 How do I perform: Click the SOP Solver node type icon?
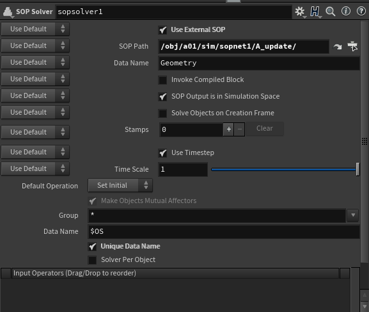pos(8,12)
